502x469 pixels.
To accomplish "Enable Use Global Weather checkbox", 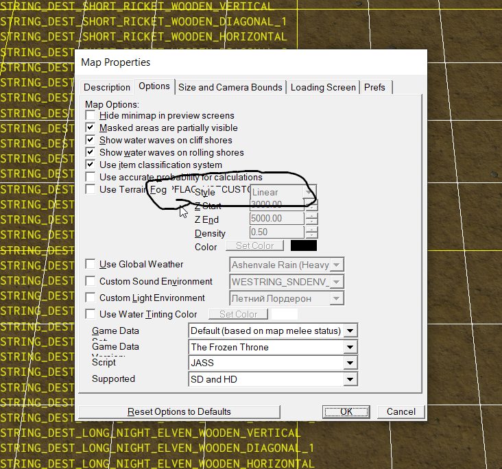I will pos(91,264).
